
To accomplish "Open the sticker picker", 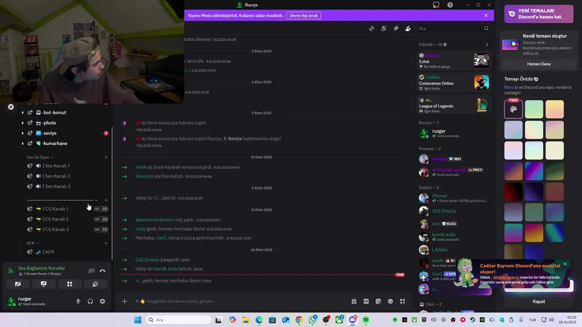I will (378, 301).
